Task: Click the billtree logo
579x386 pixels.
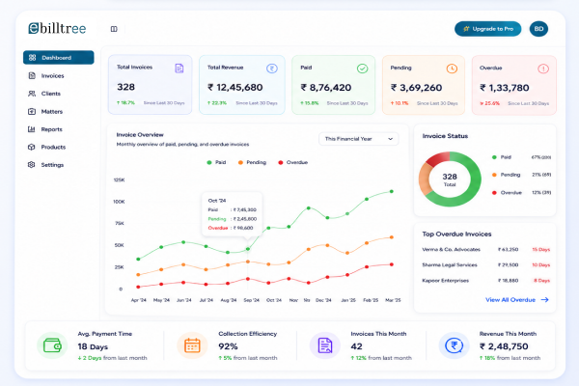Action: coord(57,28)
